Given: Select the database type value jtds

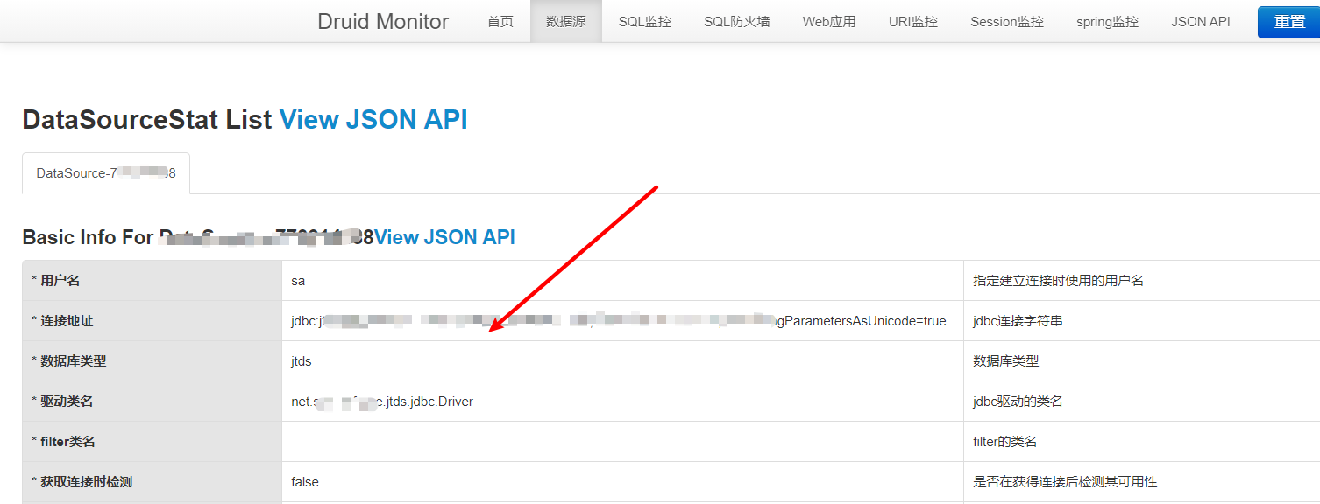Looking at the screenshot, I should click(302, 361).
